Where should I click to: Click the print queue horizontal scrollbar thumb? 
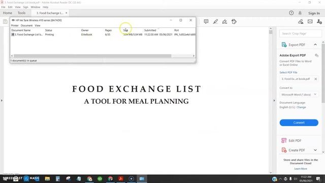92,56
